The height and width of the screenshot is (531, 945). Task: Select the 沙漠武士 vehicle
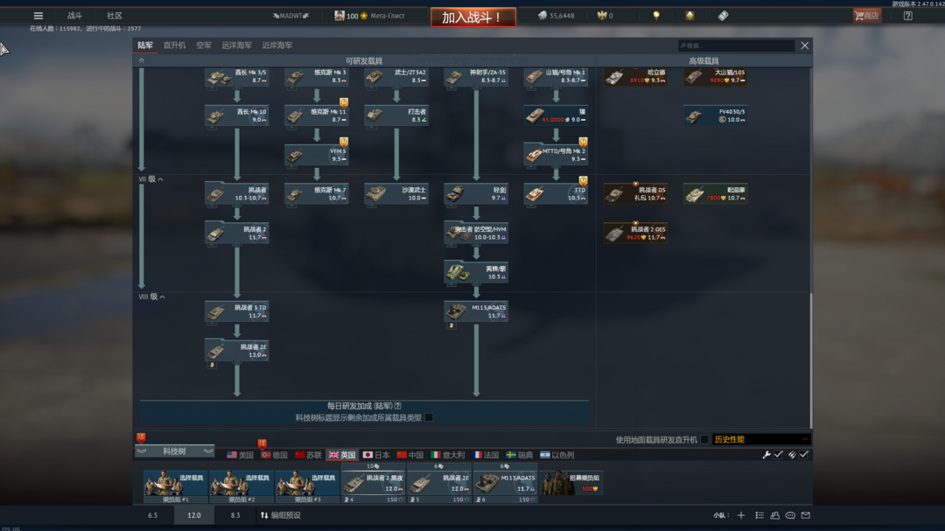(x=396, y=194)
